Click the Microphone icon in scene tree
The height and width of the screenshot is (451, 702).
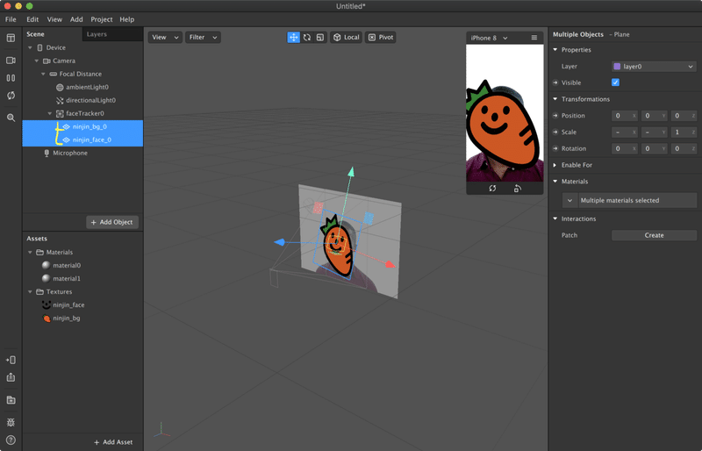tap(47, 154)
